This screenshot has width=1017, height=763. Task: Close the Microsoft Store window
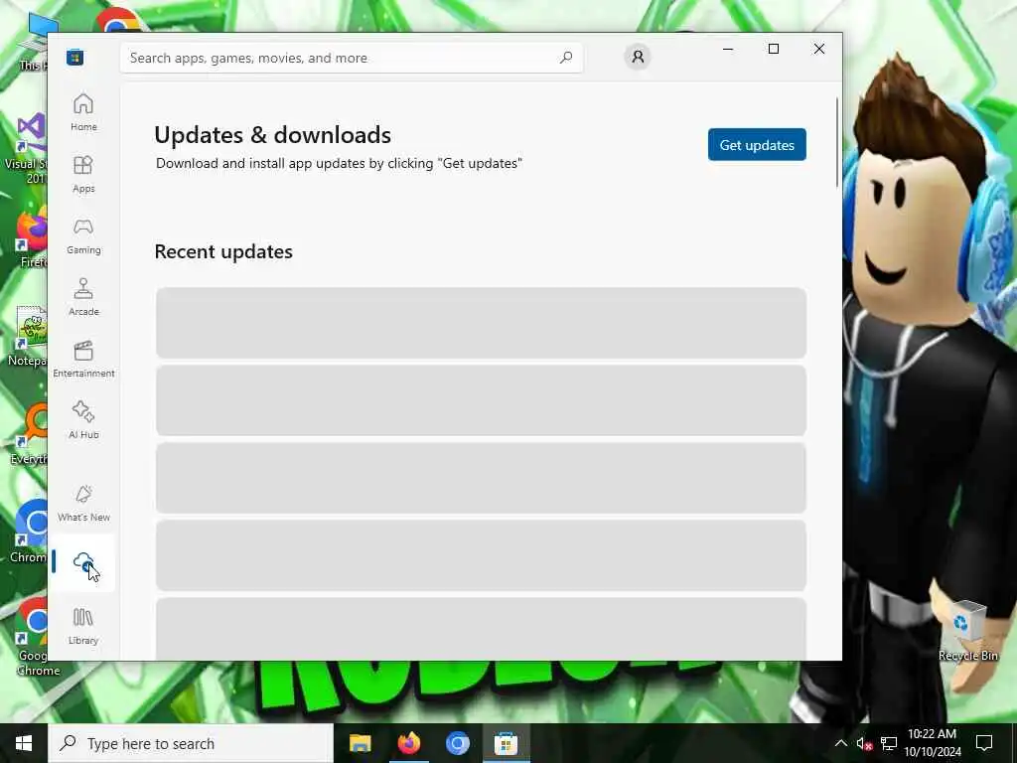click(819, 49)
